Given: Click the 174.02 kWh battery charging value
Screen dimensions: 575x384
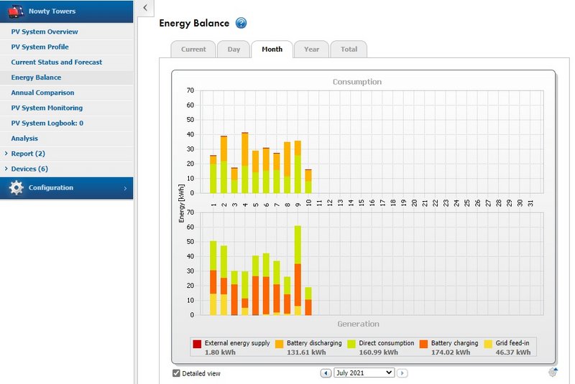Looking at the screenshot, I should tap(451, 352).
